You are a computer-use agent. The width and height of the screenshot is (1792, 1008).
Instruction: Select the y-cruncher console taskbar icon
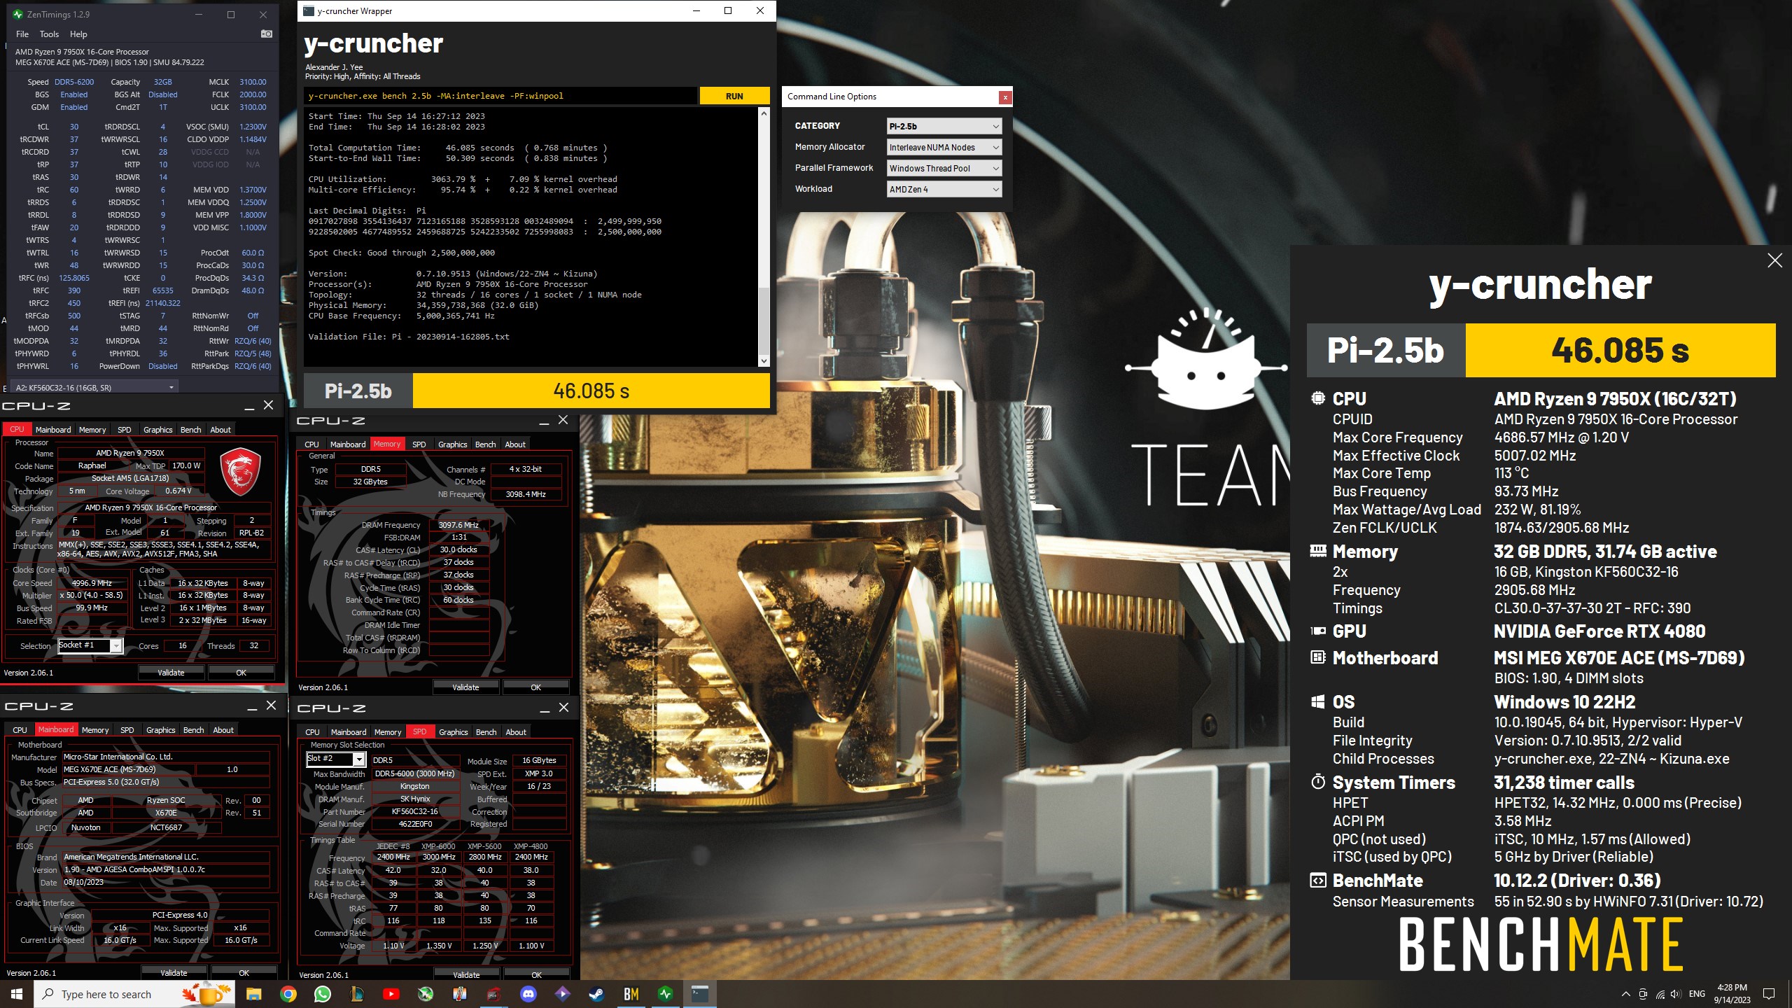click(x=699, y=994)
